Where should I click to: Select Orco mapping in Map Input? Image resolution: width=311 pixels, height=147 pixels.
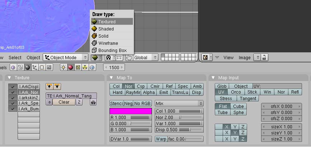(x=236, y=92)
